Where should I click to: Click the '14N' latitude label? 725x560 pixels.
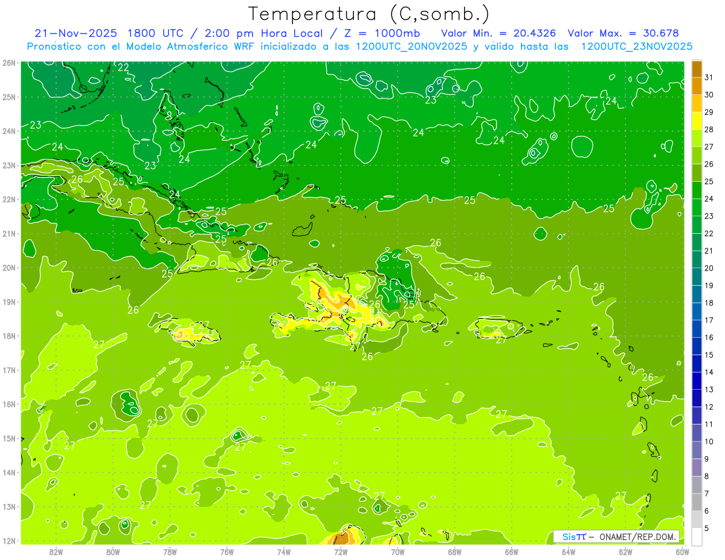pyautogui.click(x=8, y=472)
